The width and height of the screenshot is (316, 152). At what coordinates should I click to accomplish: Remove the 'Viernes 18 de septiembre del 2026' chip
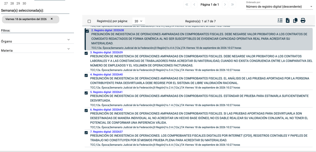52,19
